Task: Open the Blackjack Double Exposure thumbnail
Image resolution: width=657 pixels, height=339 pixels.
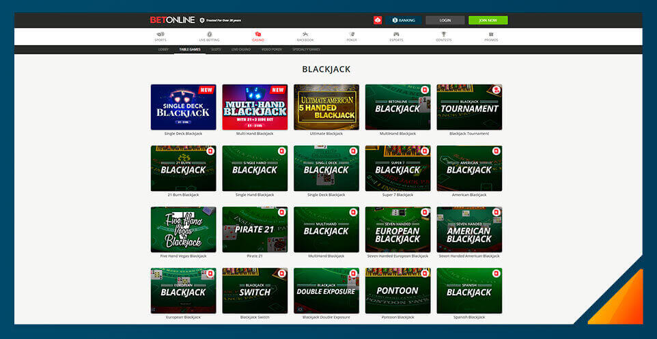Action: point(326,291)
